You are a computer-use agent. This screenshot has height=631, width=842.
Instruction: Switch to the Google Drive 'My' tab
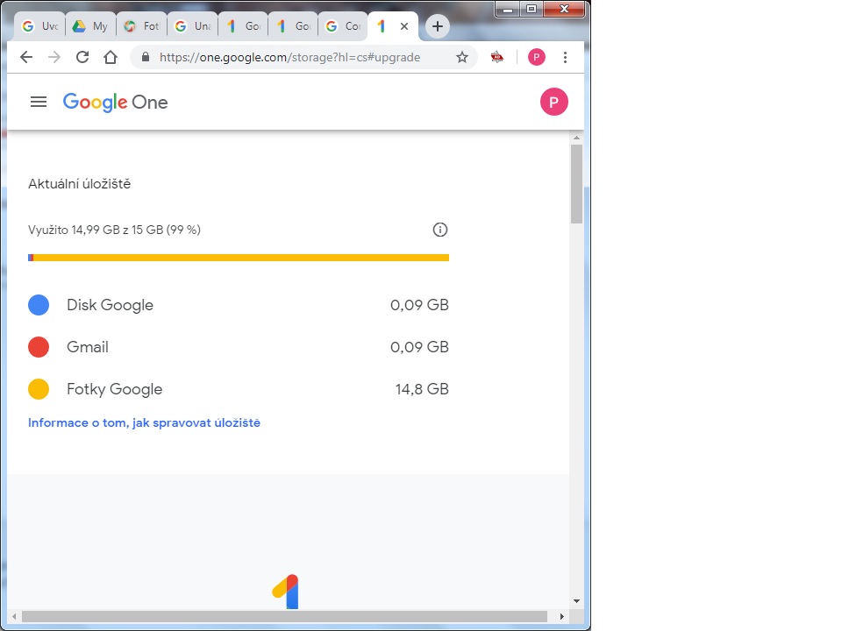(x=90, y=25)
